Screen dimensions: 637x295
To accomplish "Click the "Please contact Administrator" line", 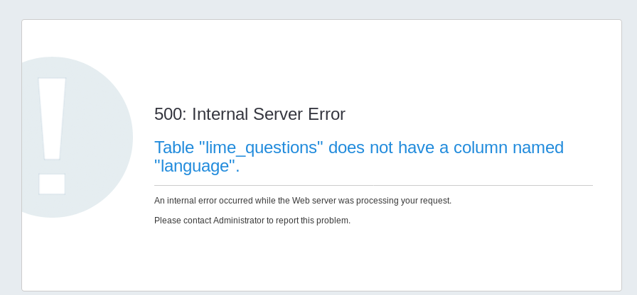I will [x=252, y=221].
